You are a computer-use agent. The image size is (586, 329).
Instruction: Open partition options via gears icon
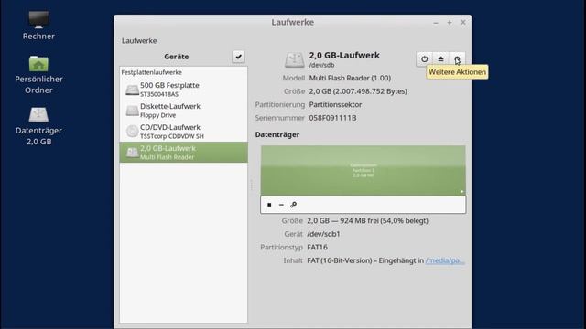tap(293, 205)
